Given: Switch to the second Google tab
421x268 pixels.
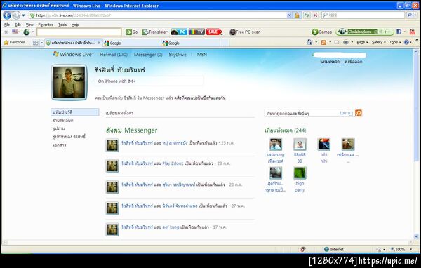Looking at the screenshot, I should 190,43.
